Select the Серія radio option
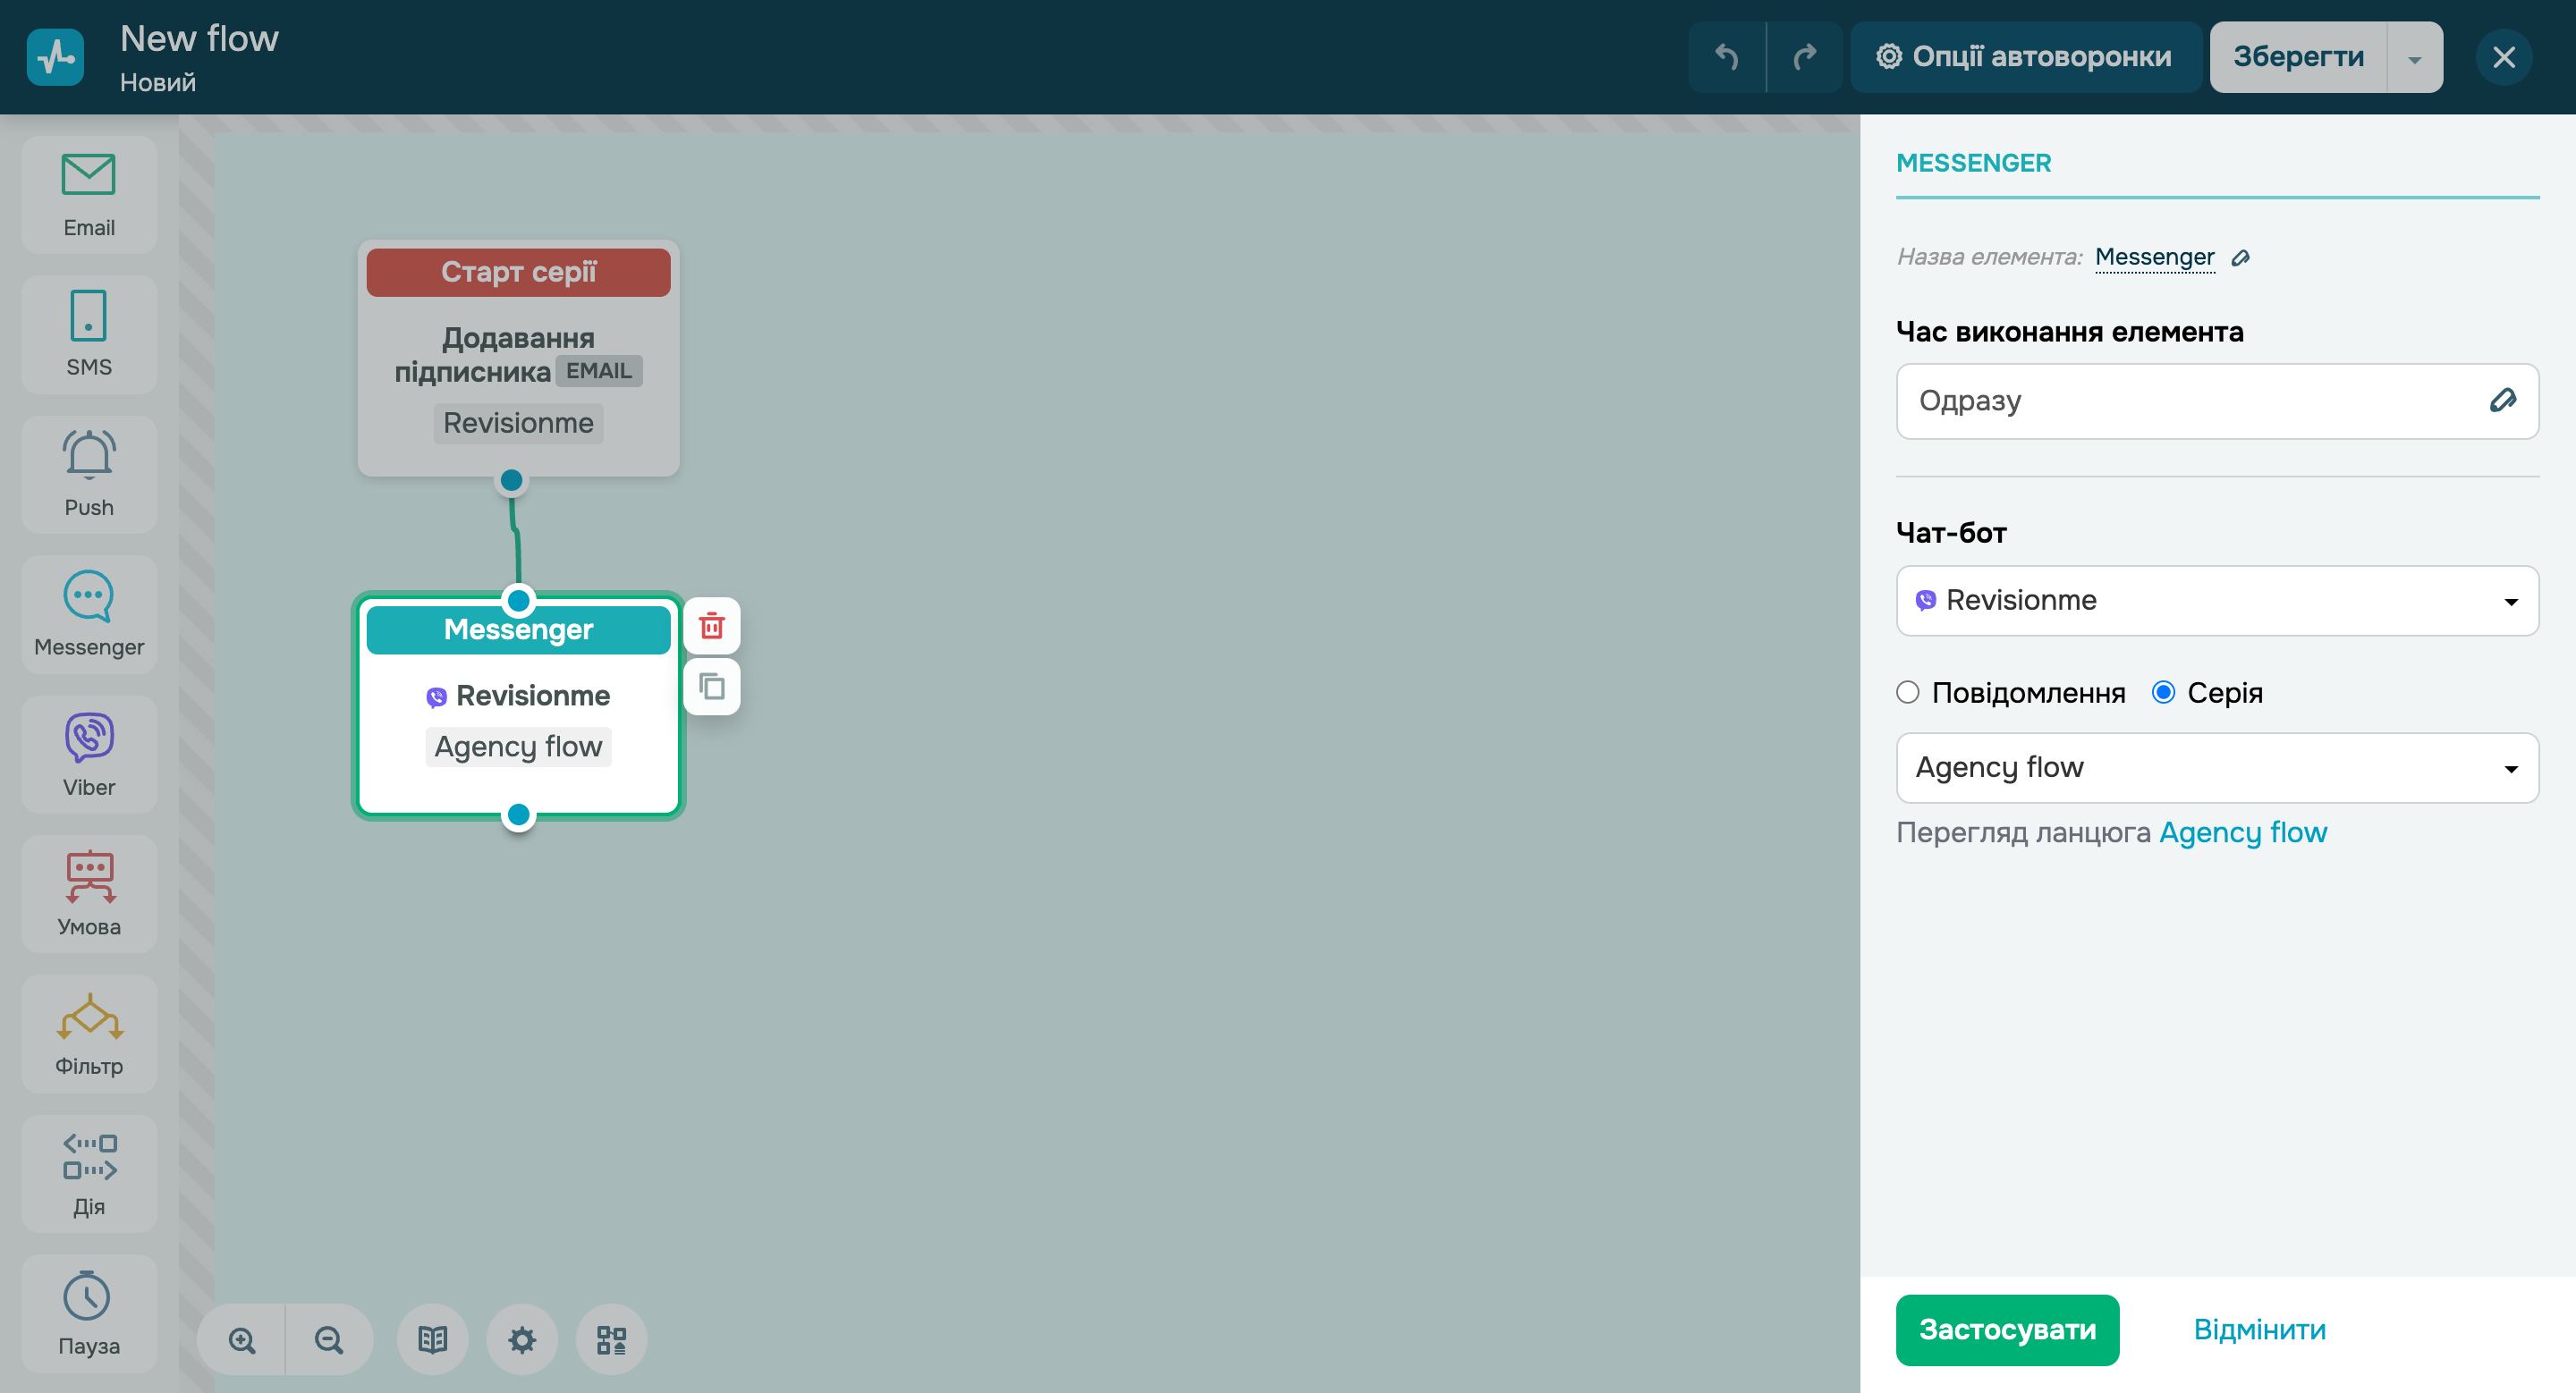 [x=2163, y=693]
